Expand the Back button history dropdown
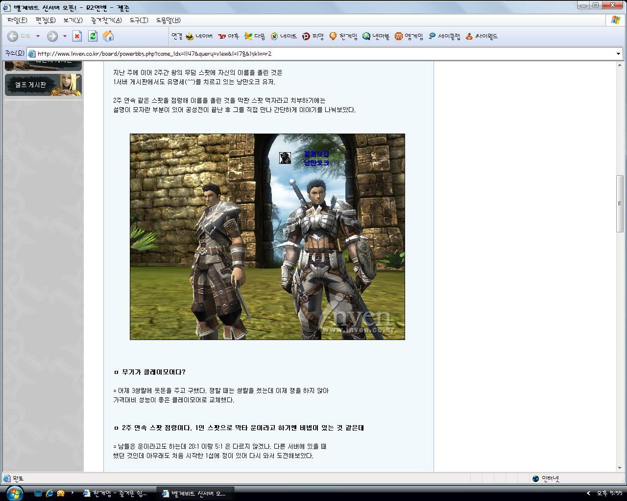The height and width of the screenshot is (501, 627). 38,36
